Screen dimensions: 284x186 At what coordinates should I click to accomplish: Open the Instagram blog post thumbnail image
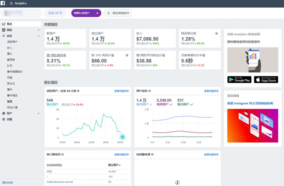(252, 125)
